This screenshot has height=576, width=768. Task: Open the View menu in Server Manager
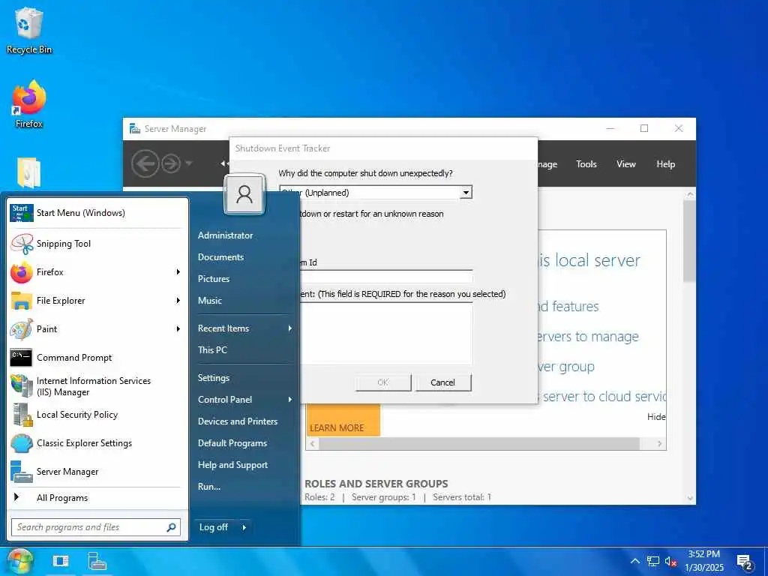[626, 164]
